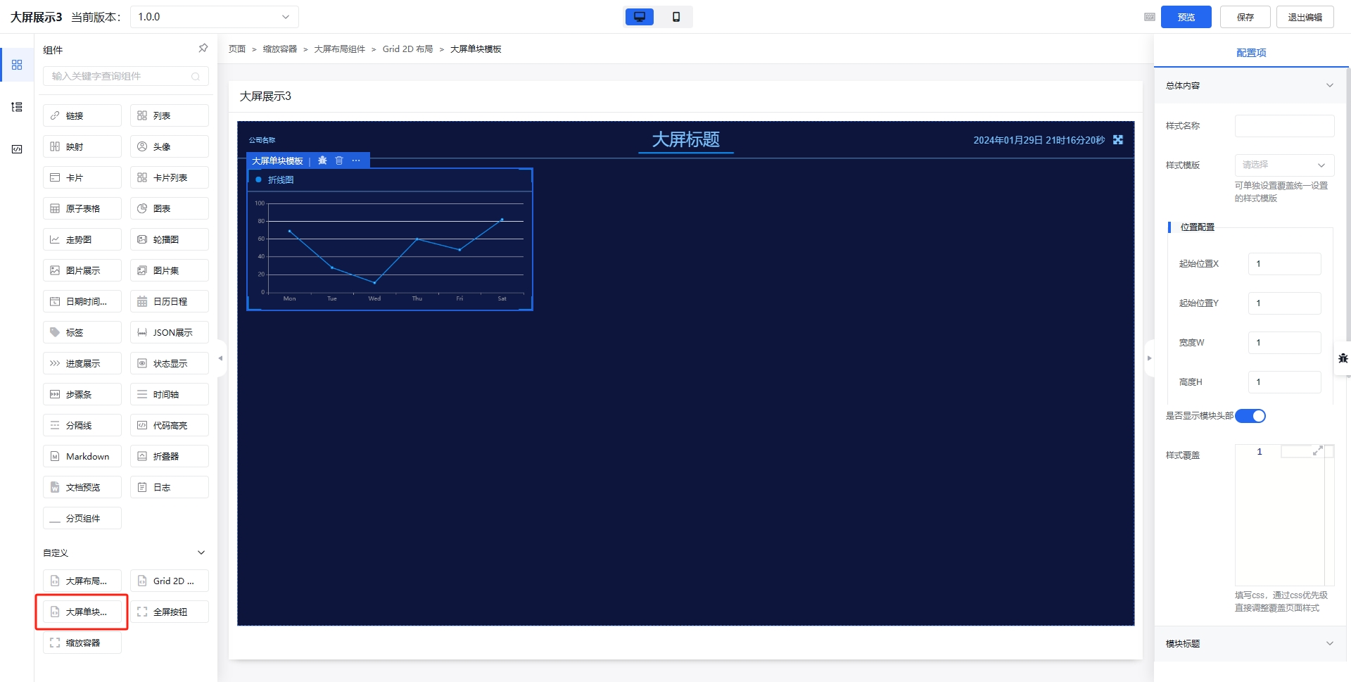Viewport: 1351px width, 682px height.
Task: Open the 配置项 tab
Action: [x=1251, y=53]
